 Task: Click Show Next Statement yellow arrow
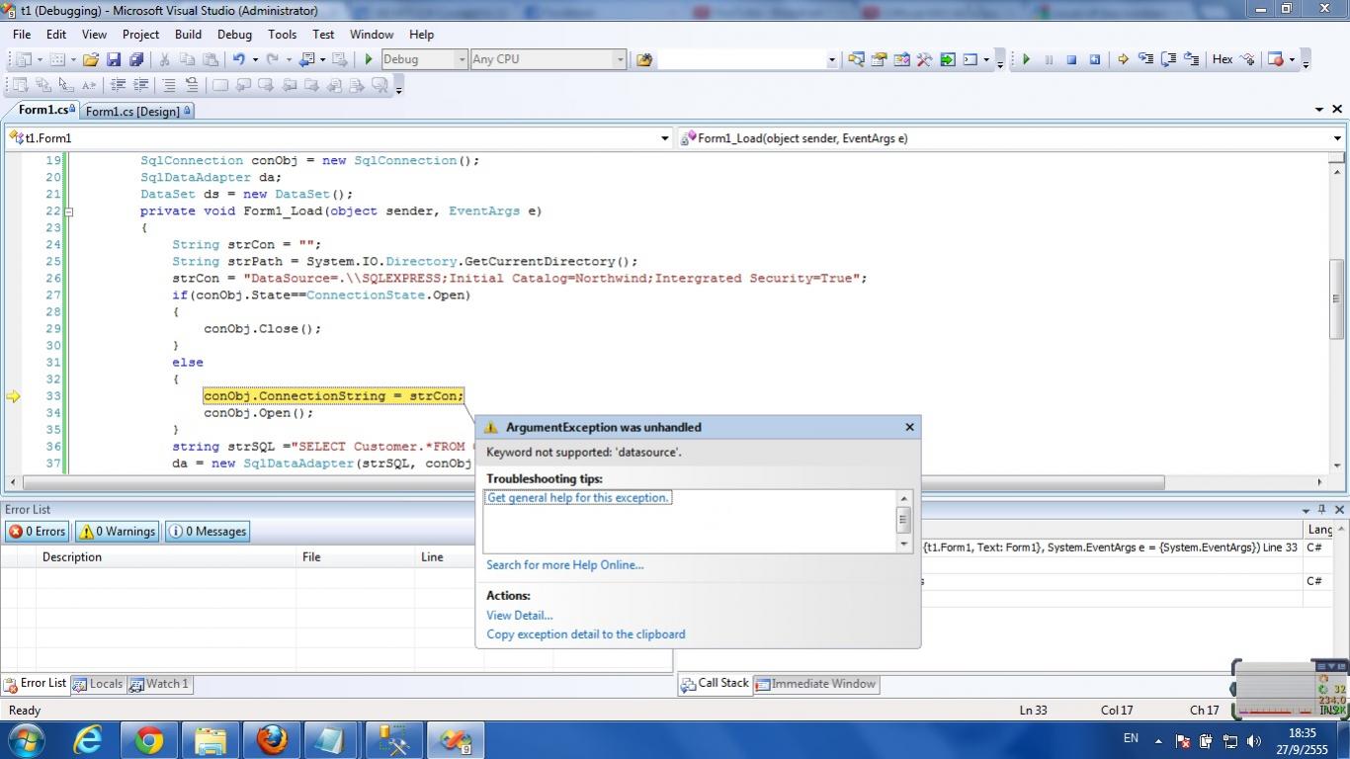click(x=1123, y=59)
